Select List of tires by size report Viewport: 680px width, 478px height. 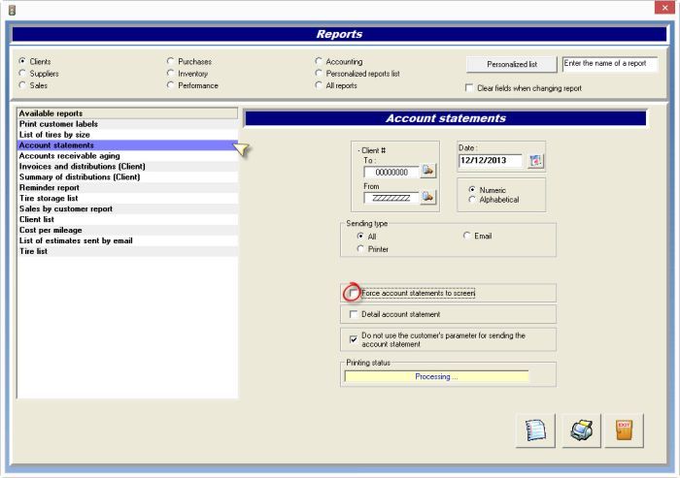pos(127,135)
